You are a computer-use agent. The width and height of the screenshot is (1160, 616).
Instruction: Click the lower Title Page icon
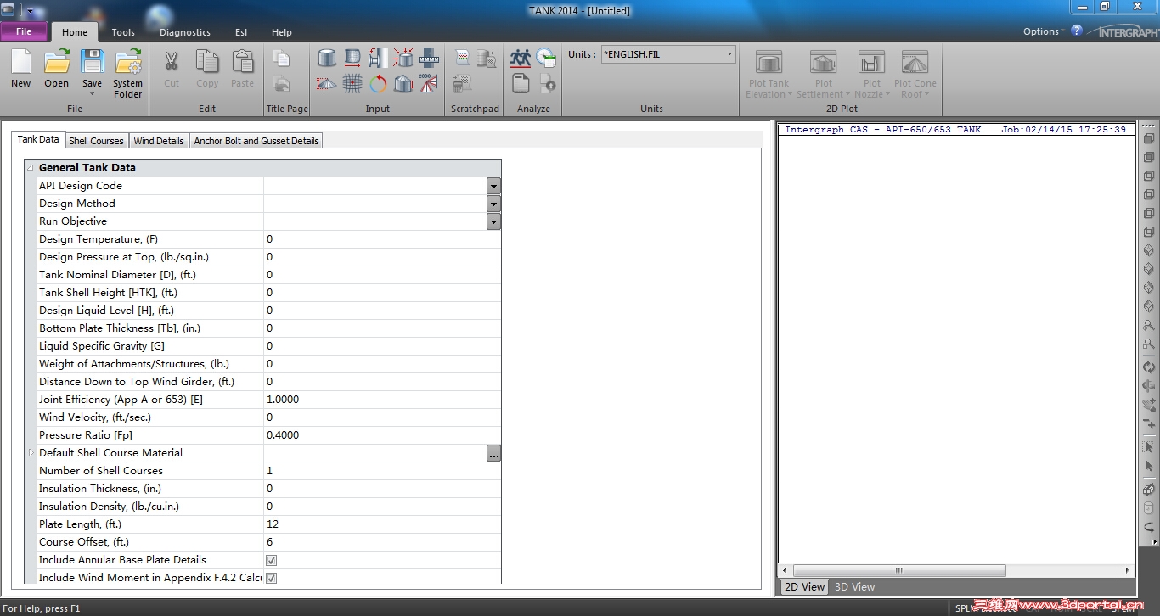pyautogui.click(x=281, y=84)
